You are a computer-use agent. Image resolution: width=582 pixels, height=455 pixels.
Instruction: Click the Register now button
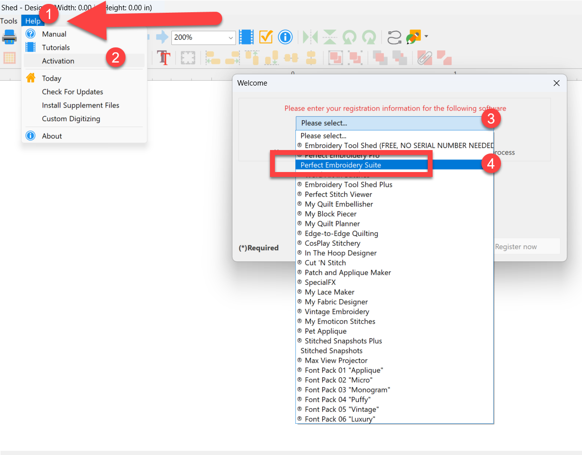point(526,247)
